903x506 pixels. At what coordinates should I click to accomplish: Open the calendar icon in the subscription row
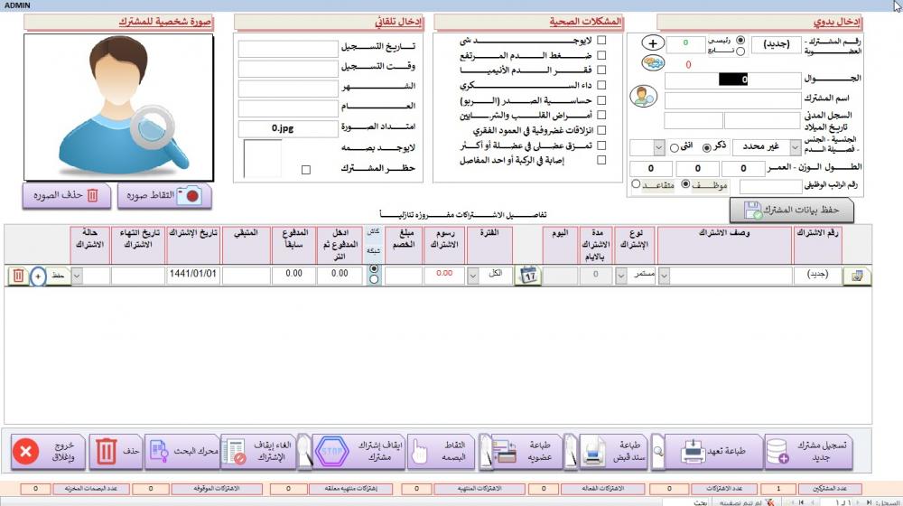click(528, 275)
